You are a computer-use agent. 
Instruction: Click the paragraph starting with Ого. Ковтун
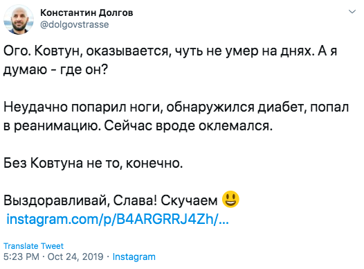[170, 60]
